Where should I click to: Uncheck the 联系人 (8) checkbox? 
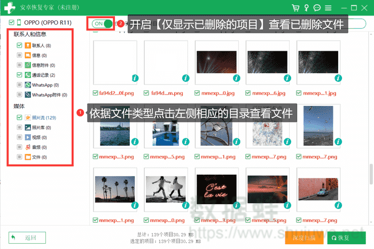point(20,45)
